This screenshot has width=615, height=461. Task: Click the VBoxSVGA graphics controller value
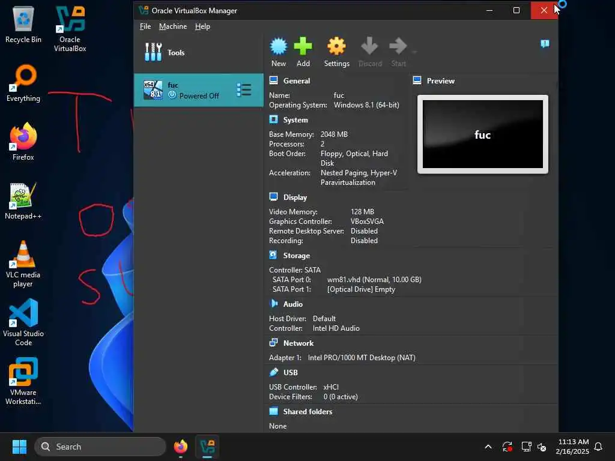[367, 221]
